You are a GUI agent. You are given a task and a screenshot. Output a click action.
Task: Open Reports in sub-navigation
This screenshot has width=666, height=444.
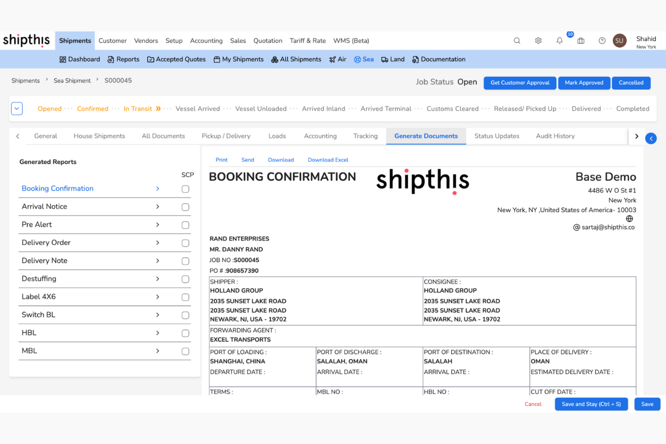pyautogui.click(x=123, y=59)
